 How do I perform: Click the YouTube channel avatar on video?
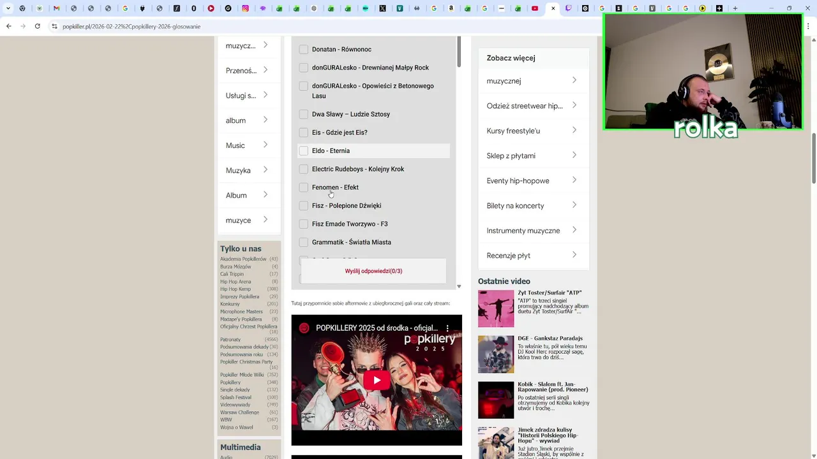pos(304,328)
